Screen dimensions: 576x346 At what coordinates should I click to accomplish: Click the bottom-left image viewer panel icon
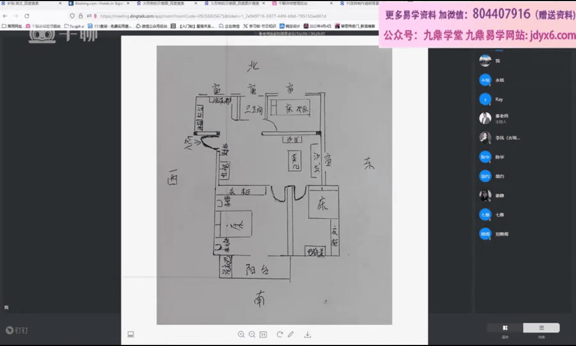click(x=130, y=334)
